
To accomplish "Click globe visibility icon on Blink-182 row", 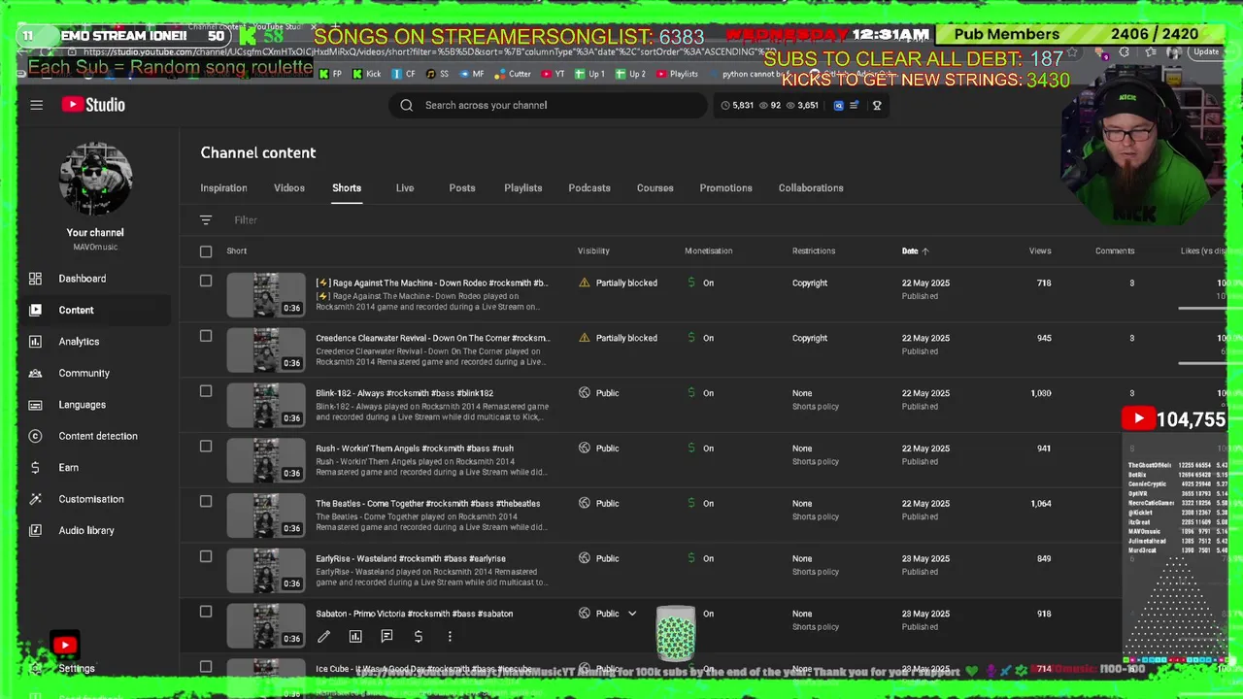I will point(584,393).
